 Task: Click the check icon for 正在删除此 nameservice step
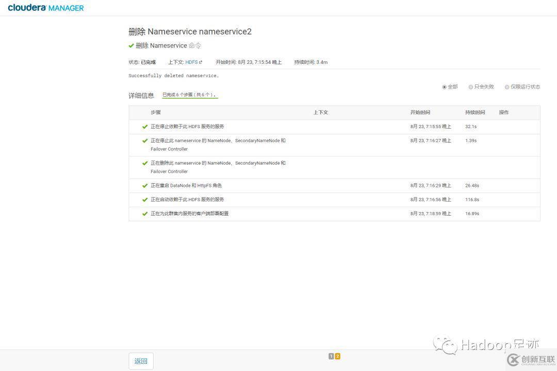(144, 163)
